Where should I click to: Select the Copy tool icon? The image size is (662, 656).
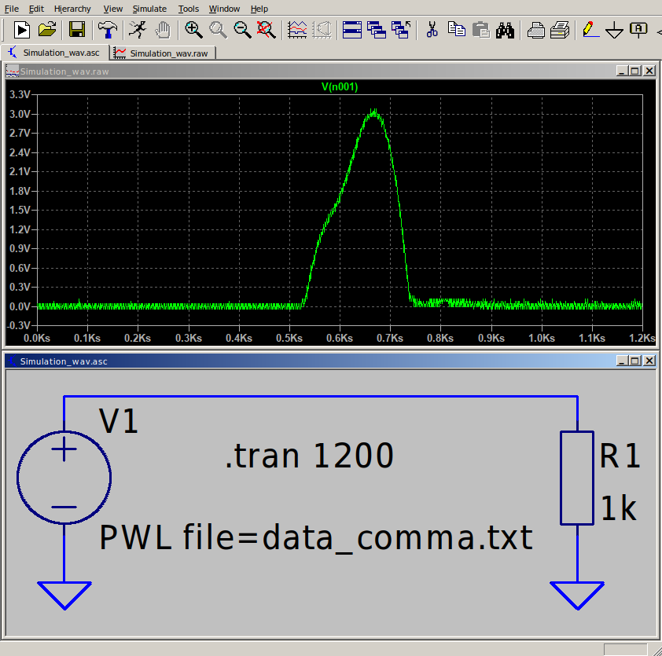456,30
